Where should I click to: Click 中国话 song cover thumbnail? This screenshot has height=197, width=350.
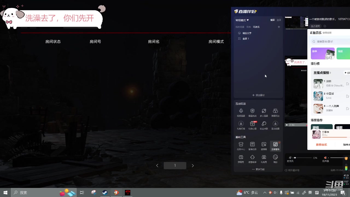click(318, 96)
